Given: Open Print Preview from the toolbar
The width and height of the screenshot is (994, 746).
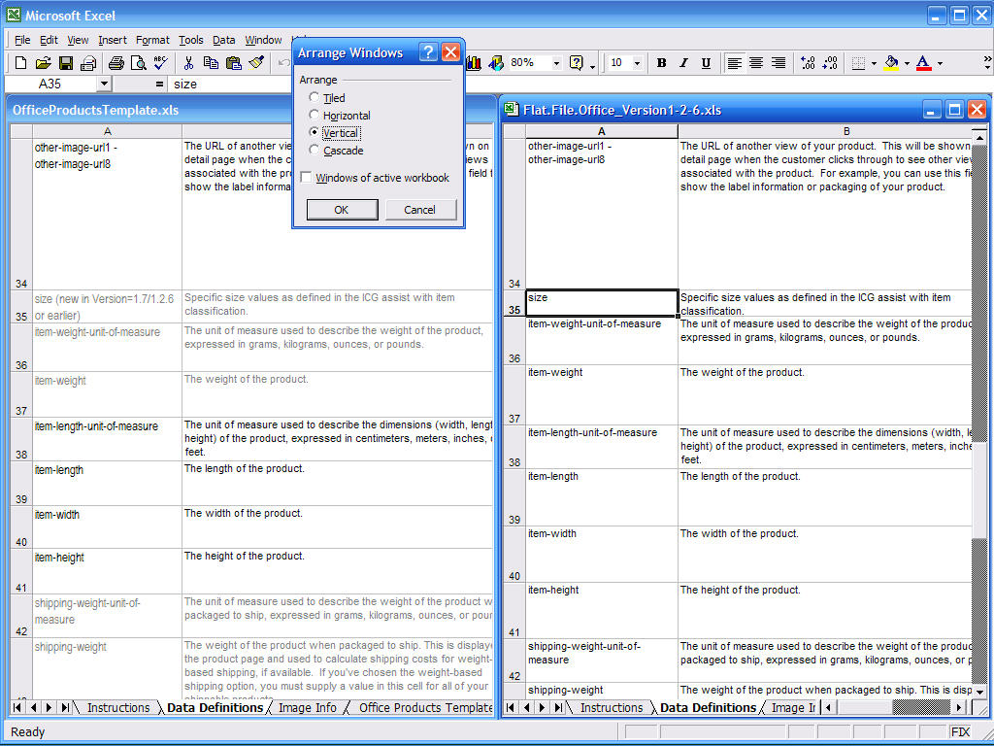Looking at the screenshot, I should click(x=138, y=63).
